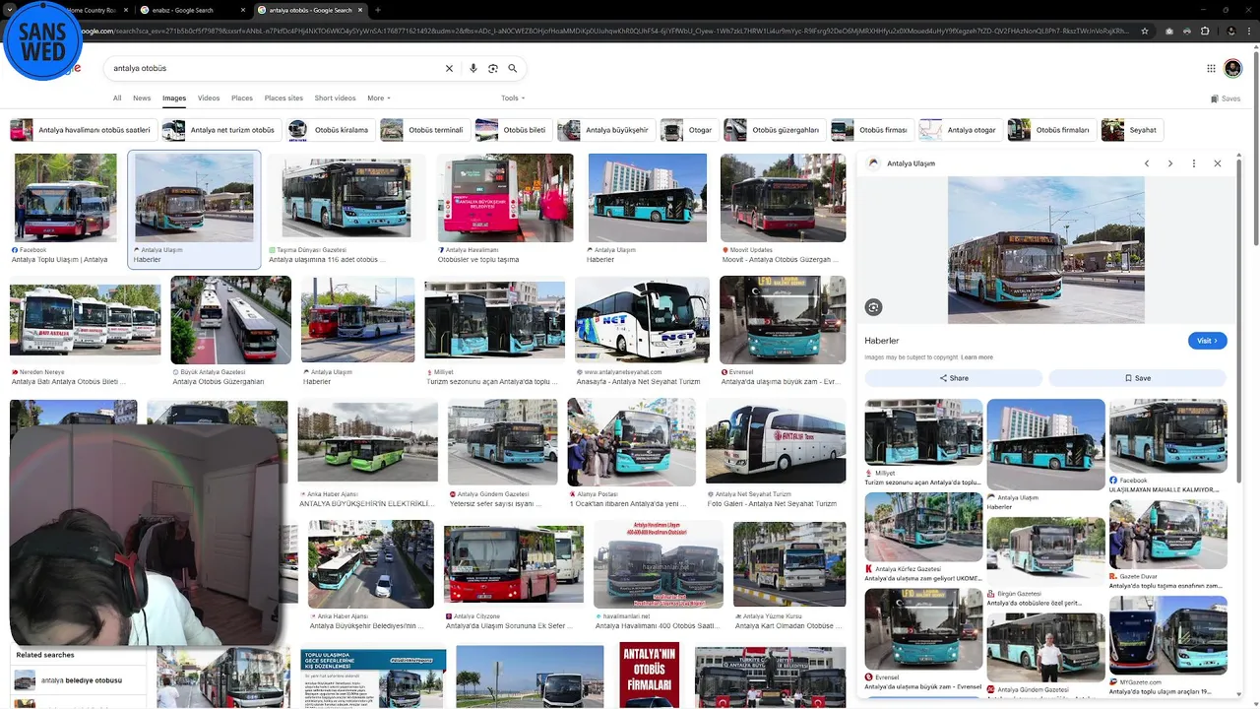Image resolution: width=1260 pixels, height=709 pixels.
Task: Open Taşıma Dünyası Gazetesi bus thumbnail
Action: click(346, 197)
